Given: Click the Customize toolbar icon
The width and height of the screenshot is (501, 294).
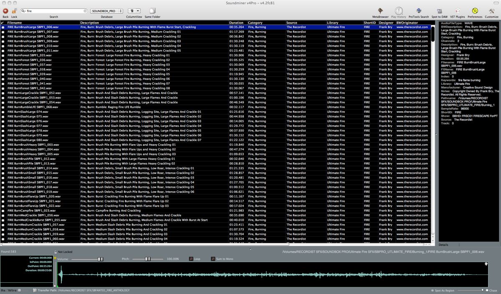Looking at the screenshot, I should click(x=491, y=11).
